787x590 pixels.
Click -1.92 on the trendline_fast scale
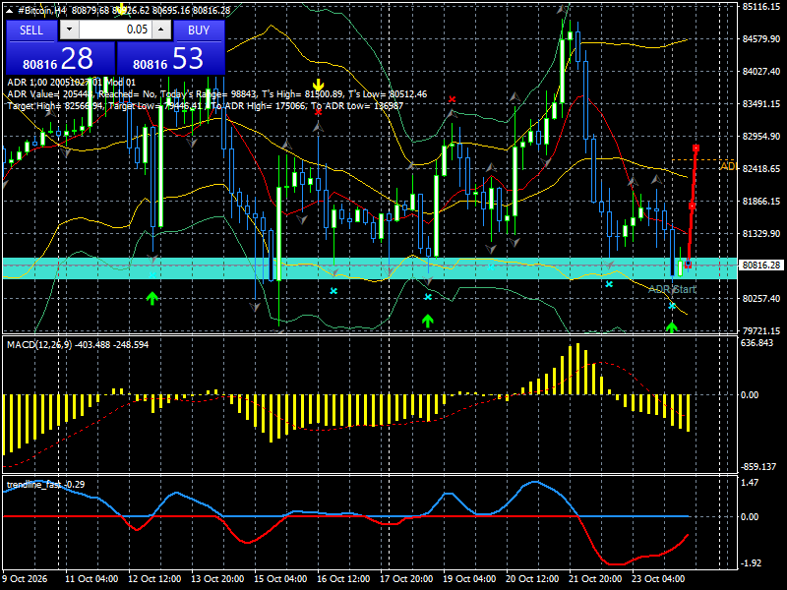[751, 563]
